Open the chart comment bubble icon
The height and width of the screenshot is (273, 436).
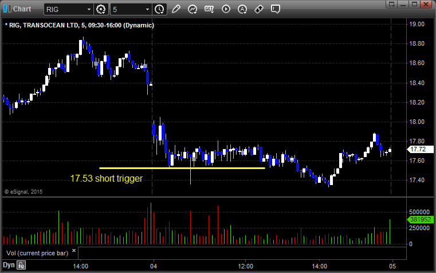tap(275, 9)
